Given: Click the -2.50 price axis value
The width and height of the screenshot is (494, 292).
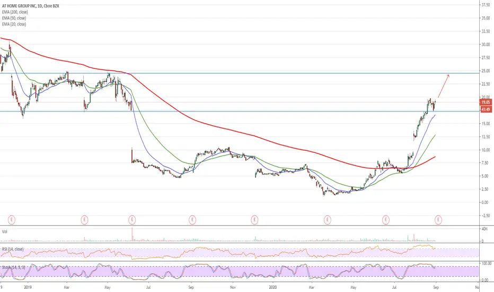Looking at the screenshot, I should pyautogui.click(x=485, y=216).
